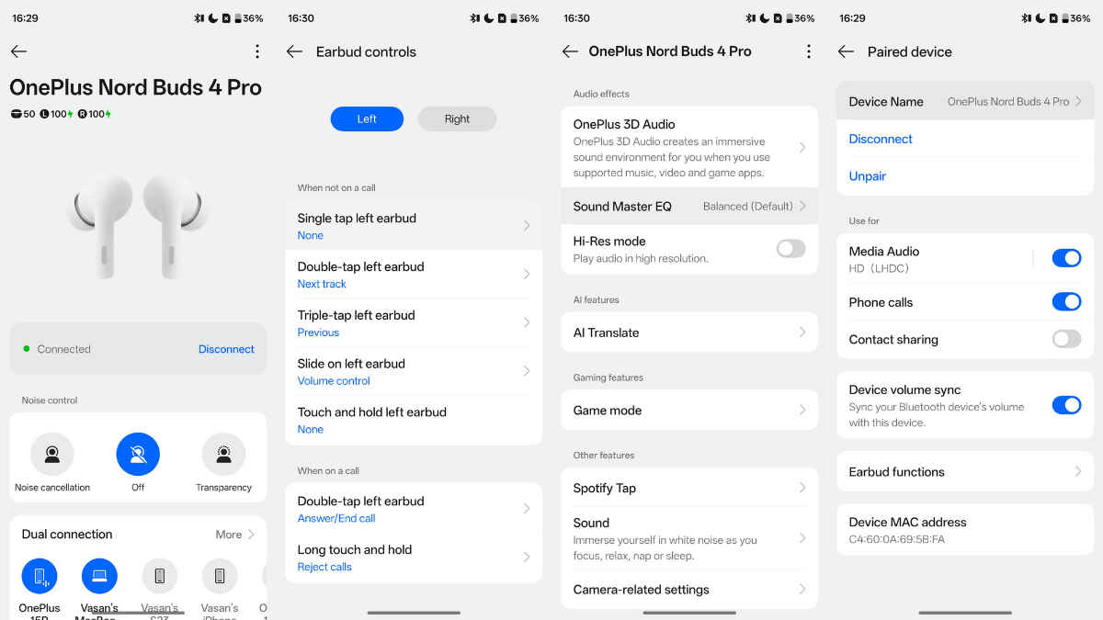1103x620 pixels.
Task: Tap the back arrow on Earbud controls
Action: [x=294, y=52]
